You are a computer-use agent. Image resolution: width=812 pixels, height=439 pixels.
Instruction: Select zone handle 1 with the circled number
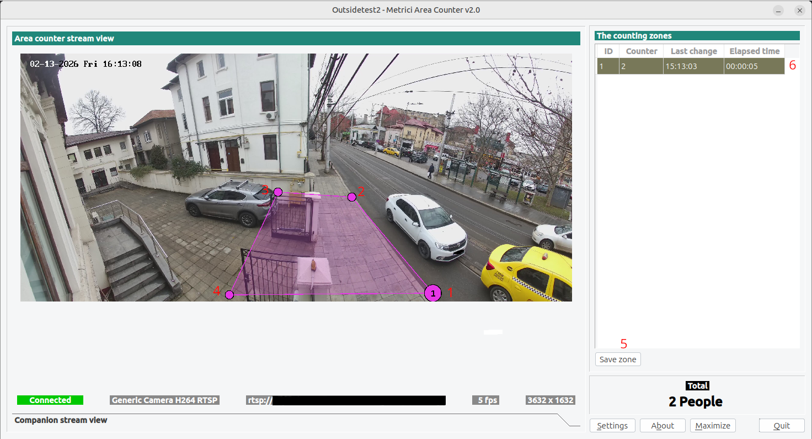[433, 293]
